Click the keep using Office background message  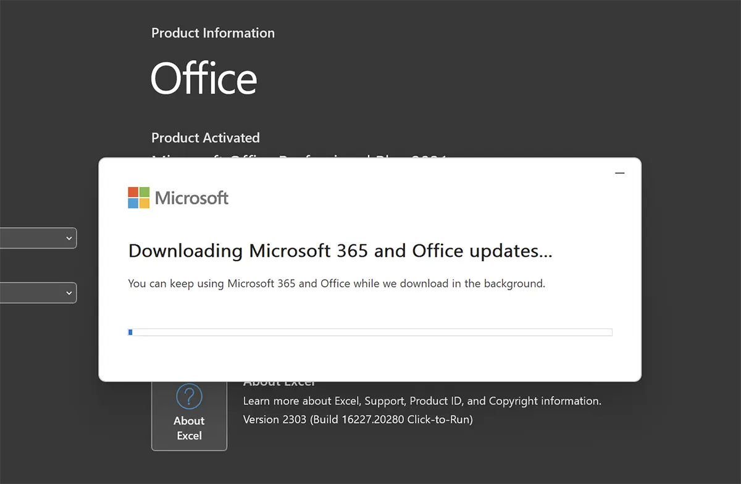pos(337,284)
